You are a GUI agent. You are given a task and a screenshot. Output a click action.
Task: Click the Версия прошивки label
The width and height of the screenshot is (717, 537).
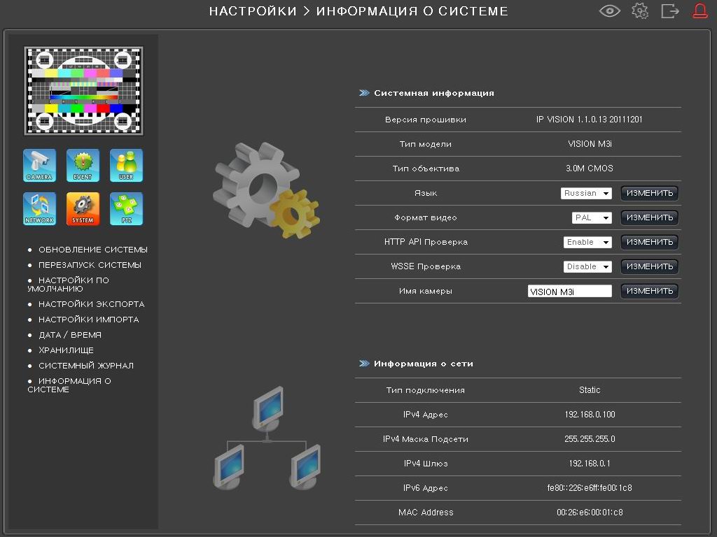click(425, 120)
